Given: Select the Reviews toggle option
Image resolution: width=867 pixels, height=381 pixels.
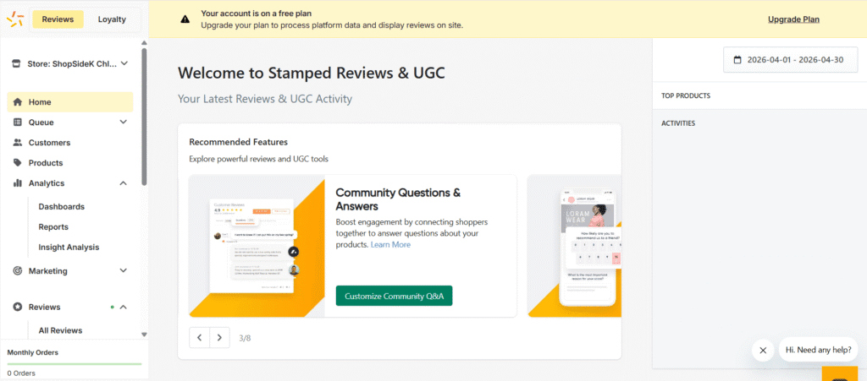Looking at the screenshot, I should [58, 19].
